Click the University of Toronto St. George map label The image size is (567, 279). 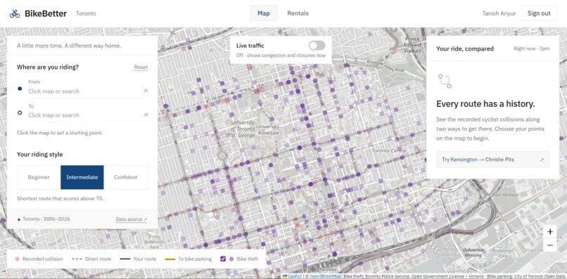(243, 129)
